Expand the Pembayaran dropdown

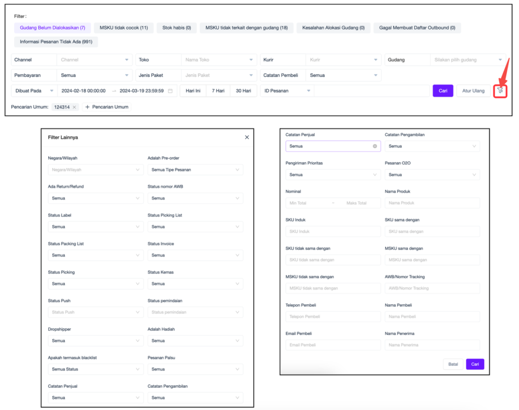[x=94, y=75]
